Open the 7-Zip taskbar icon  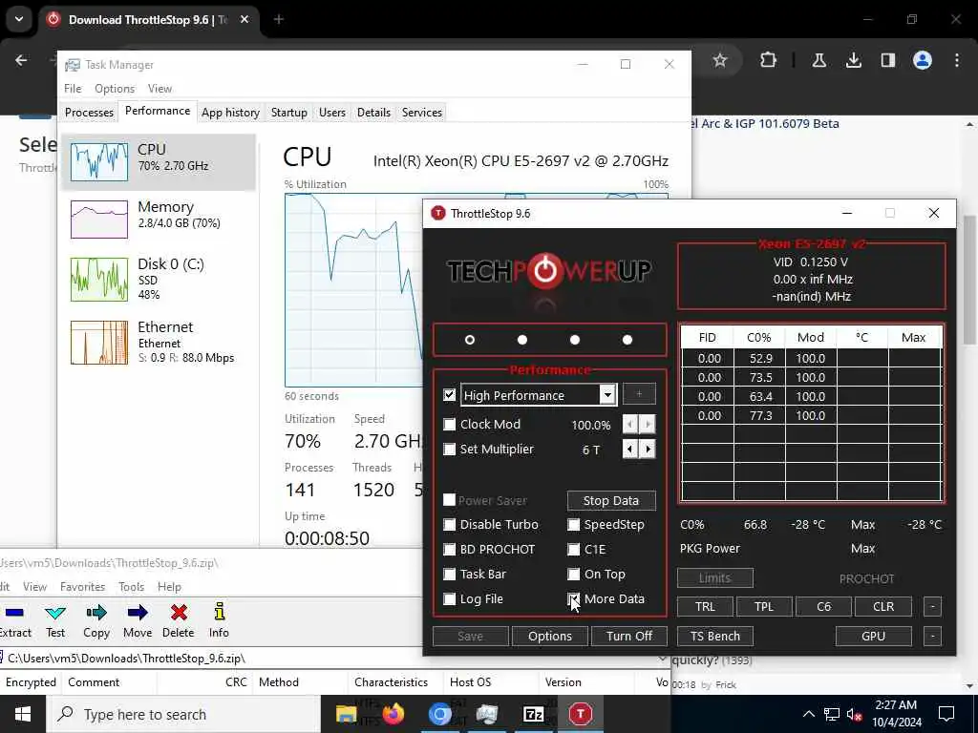click(x=533, y=714)
